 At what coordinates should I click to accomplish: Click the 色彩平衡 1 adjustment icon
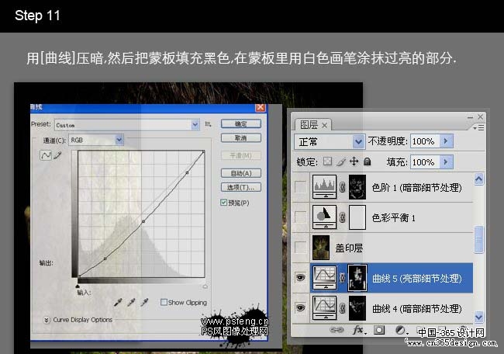(325, 217)
